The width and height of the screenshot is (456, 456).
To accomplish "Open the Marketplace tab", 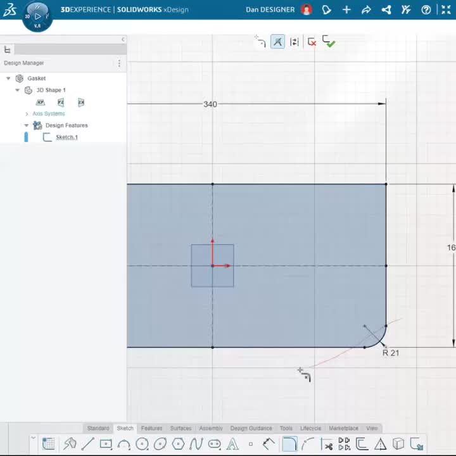I will [343, 428].
